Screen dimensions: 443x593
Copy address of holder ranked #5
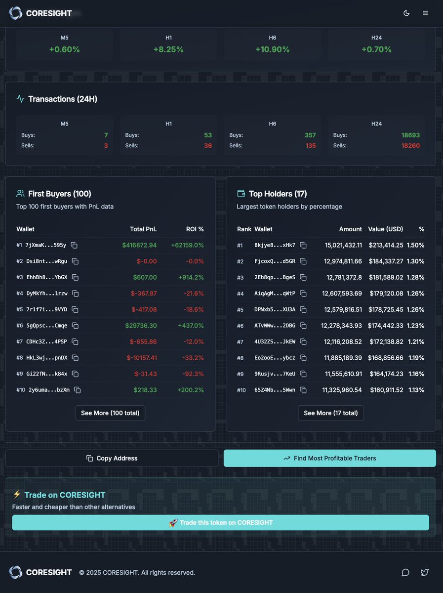point(303,309)
